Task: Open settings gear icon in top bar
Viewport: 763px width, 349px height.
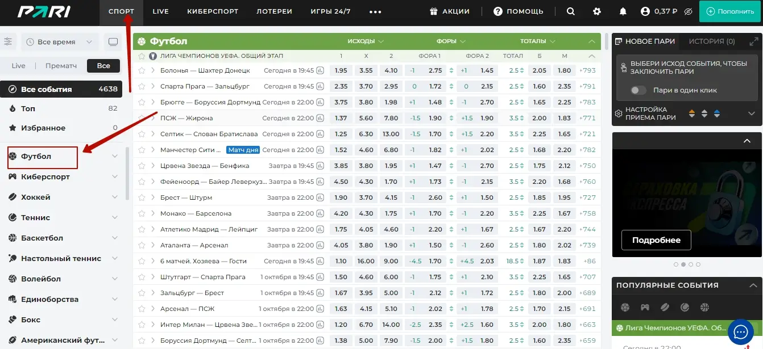Action: click(596, 11)
